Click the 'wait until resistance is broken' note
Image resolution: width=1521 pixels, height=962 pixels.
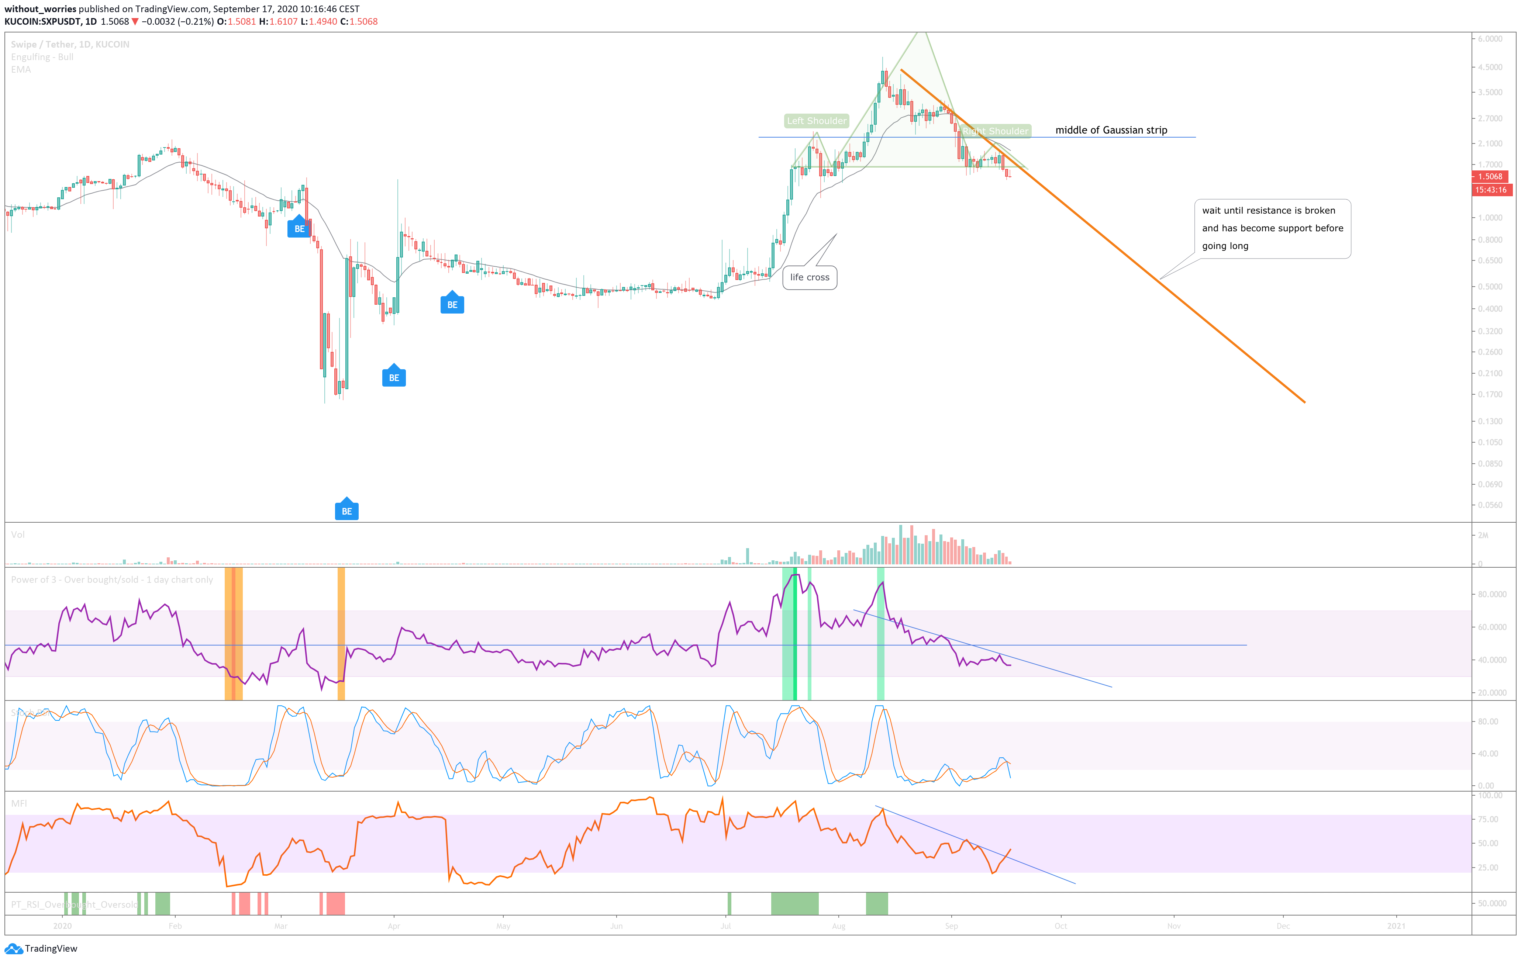click(1272, 228)
